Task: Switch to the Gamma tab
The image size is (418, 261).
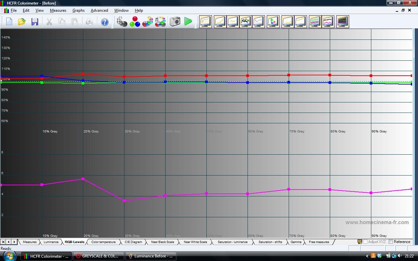Action: (296, 242)
